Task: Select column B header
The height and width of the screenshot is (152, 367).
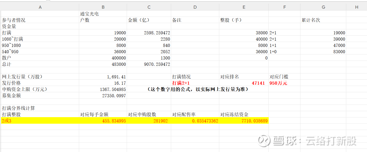Action: pos(103,7)
